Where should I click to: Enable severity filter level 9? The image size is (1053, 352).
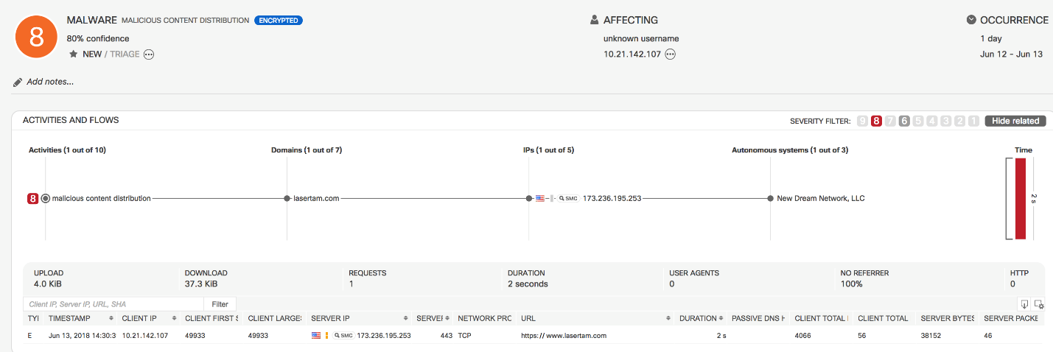(x=862, y=121)
